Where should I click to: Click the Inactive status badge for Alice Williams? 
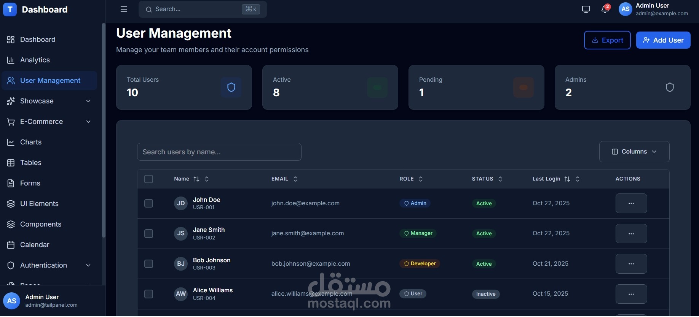pos(486,294)
